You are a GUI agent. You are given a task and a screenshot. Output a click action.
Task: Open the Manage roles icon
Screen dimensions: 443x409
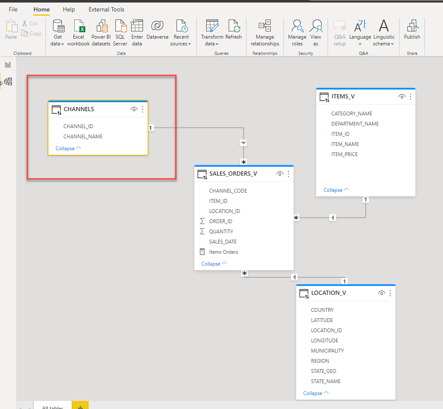(297, 27)
